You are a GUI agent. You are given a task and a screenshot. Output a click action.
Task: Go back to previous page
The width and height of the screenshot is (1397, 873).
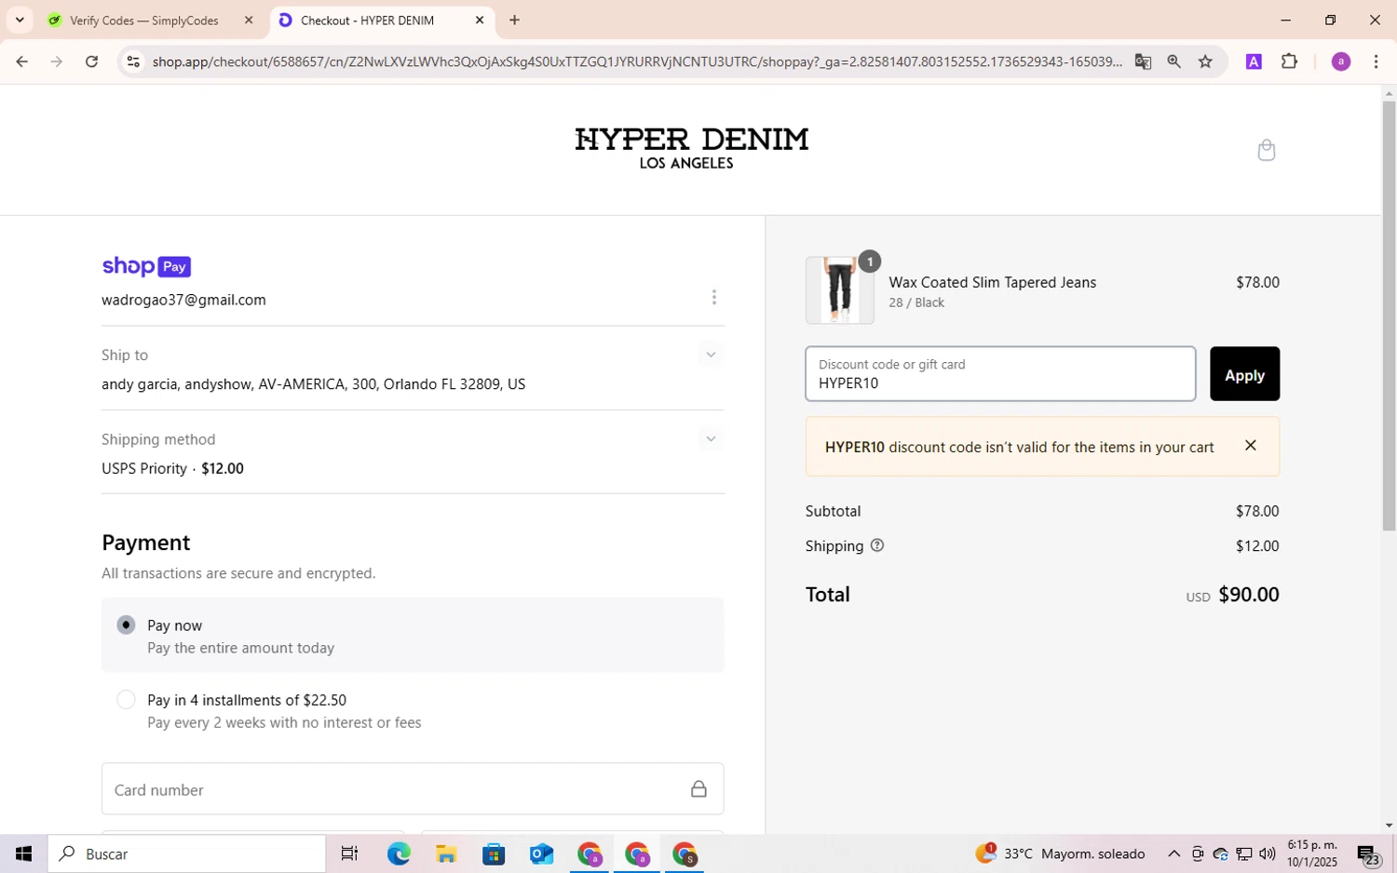click(x=21, y=61)
